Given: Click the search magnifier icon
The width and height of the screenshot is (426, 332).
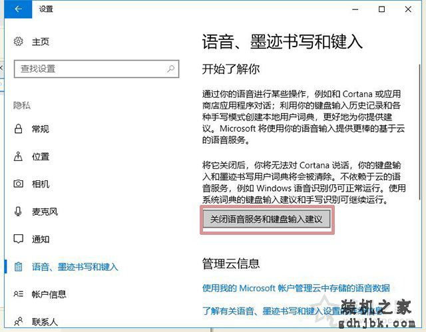Looking at the screenshot, I should 170,69.
